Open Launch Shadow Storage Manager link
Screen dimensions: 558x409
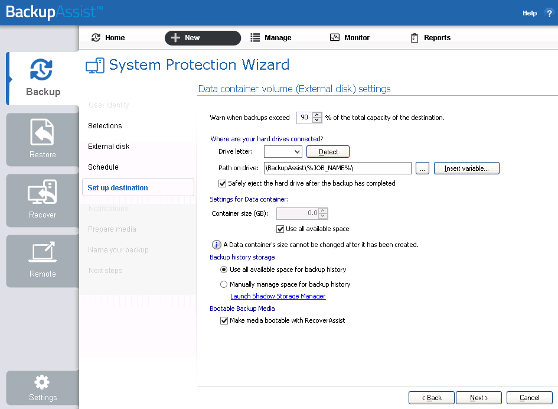[278, 296]
